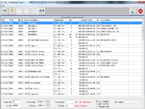
Task: Select guest name MS.MIRNA
Action: (x=105, y=77)
